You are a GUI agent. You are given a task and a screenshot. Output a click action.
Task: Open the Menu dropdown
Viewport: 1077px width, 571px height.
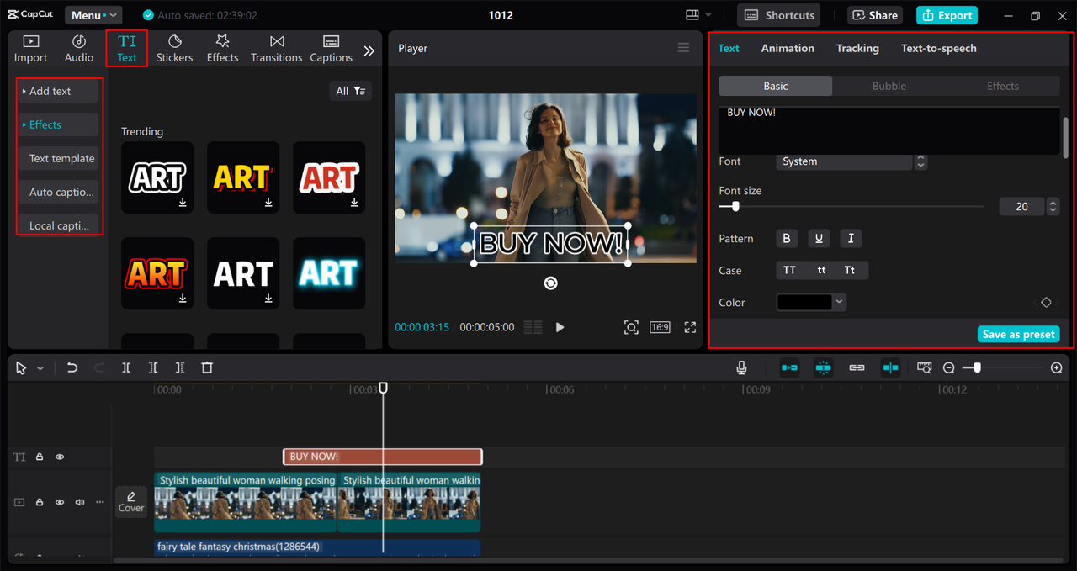93,15
